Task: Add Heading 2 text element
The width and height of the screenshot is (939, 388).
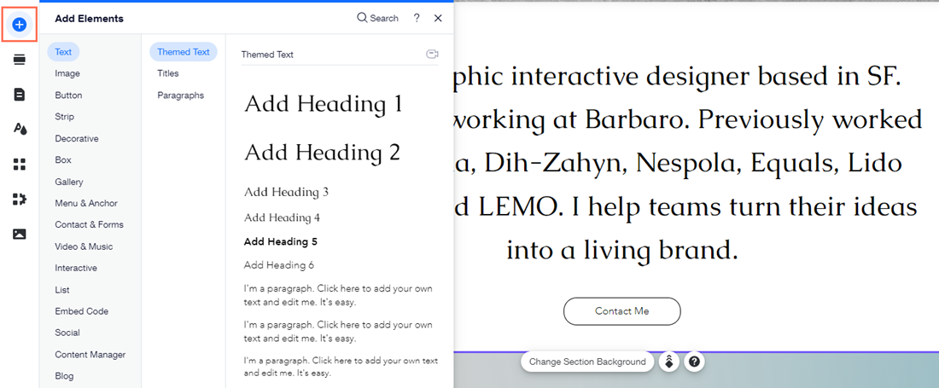Action: pos(322,153)
